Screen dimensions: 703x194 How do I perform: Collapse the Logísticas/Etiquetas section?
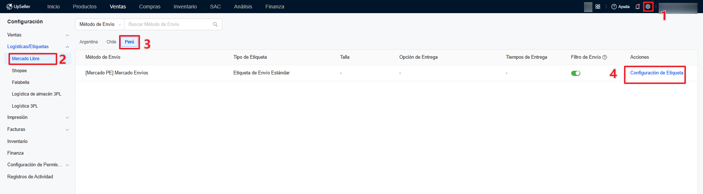click(67, 47)
